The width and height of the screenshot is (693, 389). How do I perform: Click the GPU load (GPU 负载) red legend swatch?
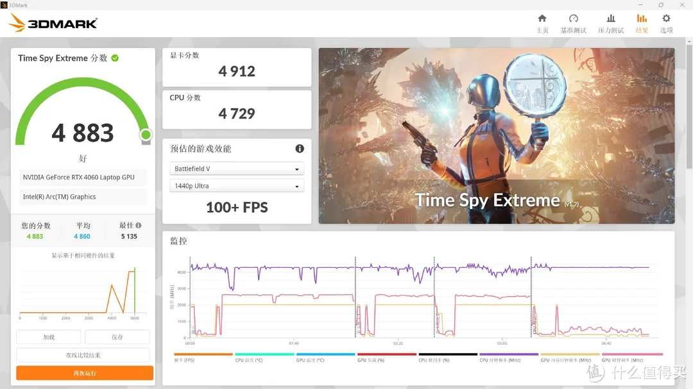coord(387,354)
